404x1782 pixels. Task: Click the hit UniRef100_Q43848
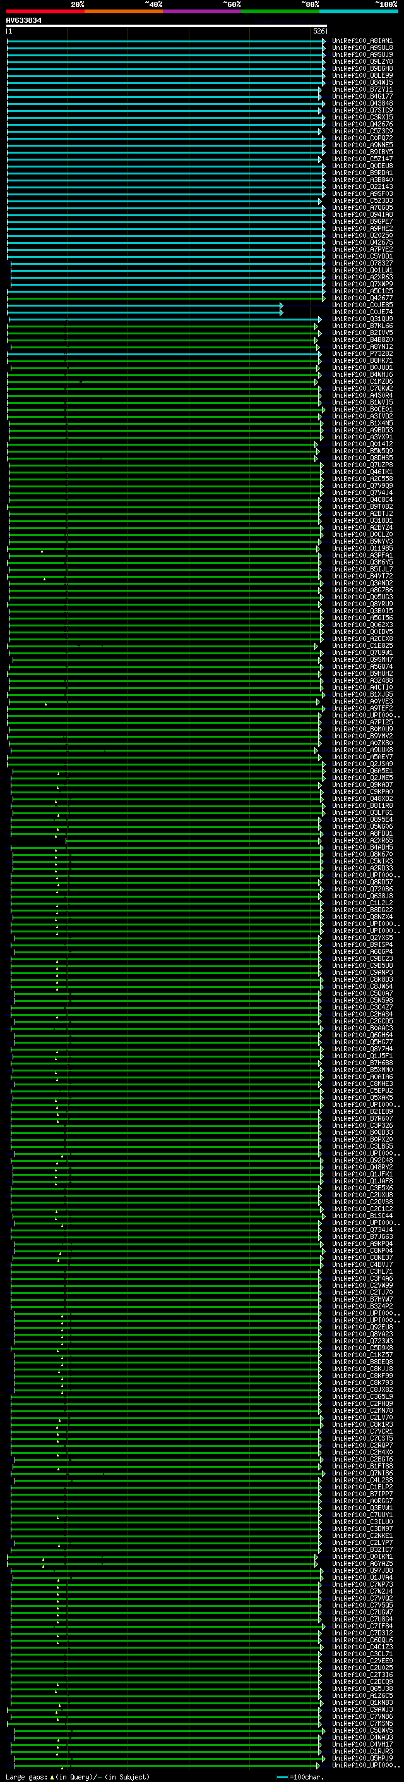(x=362, y=103)
